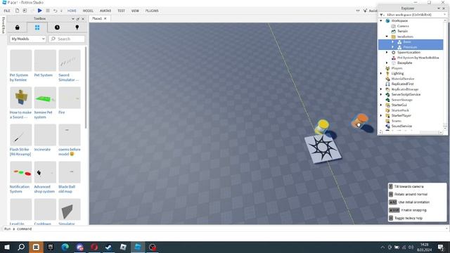
Task: Click the yellow incubator model in viewport
Action: coord(322,126)
